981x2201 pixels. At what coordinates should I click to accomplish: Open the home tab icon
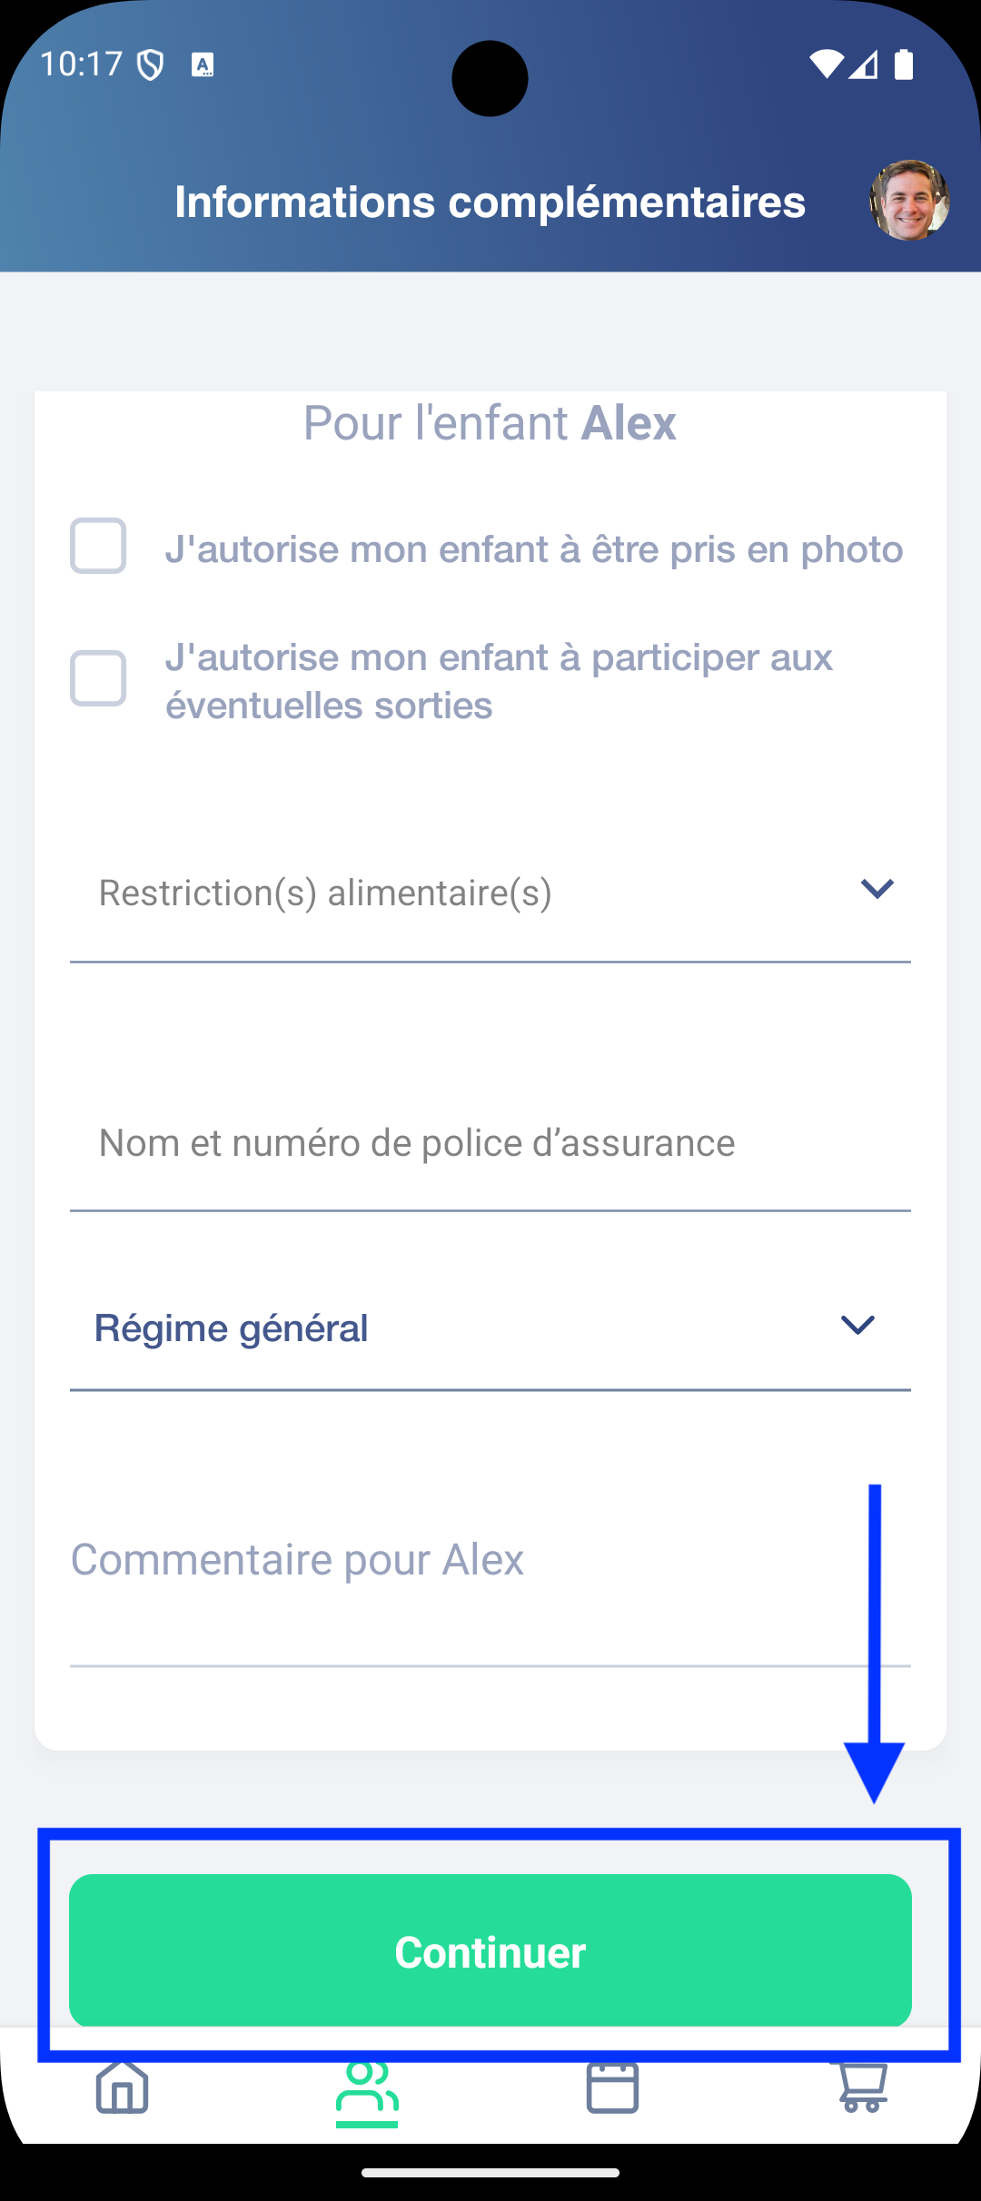click(x=123, y=2087)
